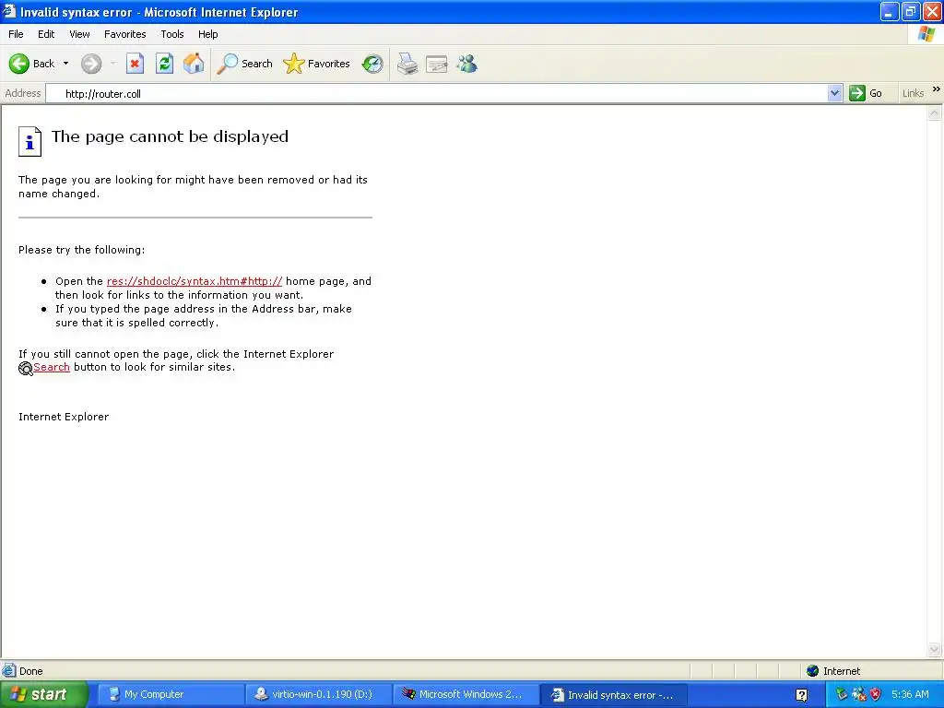Screen dimensions: 944x708
Task: Click the scrollbar down arrow
Action: pyautogui.click(x=935, y=649)
